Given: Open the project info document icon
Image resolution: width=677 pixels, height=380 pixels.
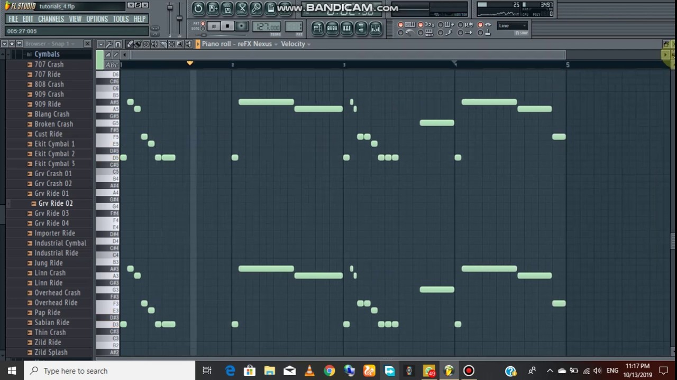Looking at the screenshot, I should click(270, 8).
